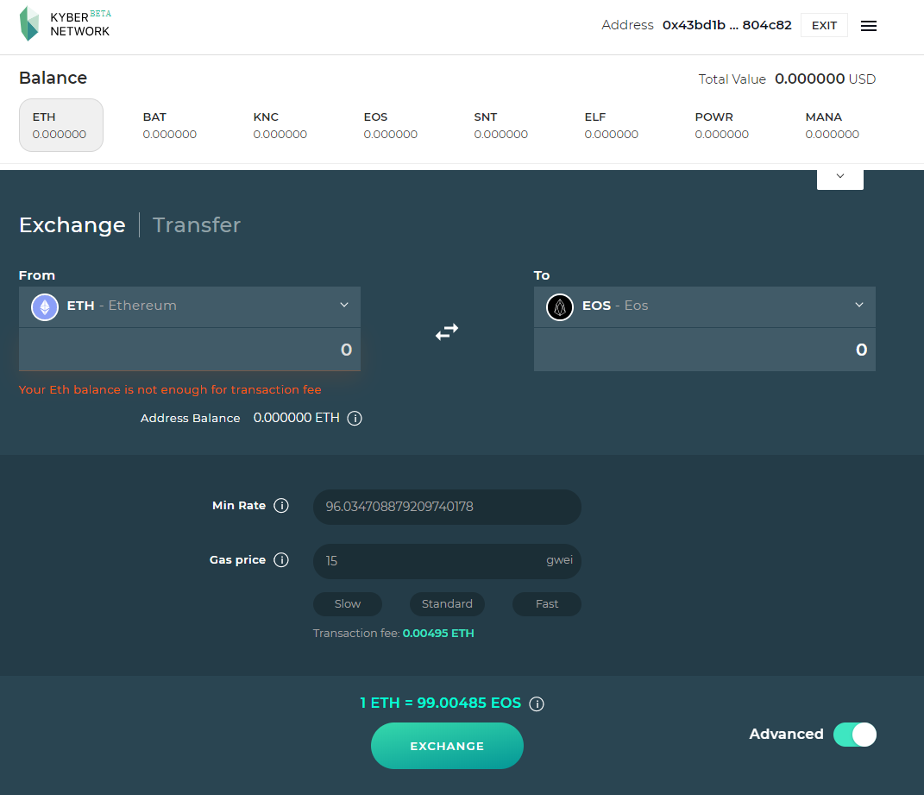924x795 pixels.
Task: Click the Eth balance not enough error message
Action: pyautogui.click(x=170, y=390)
